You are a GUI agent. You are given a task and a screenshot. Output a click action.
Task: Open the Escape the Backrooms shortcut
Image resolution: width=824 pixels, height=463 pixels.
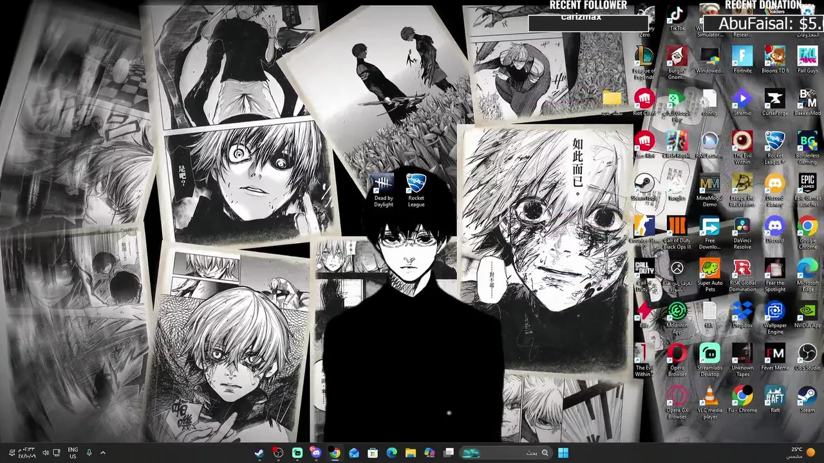click(742, 190)
